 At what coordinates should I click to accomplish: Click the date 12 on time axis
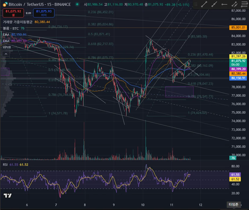tap(201, 205)
